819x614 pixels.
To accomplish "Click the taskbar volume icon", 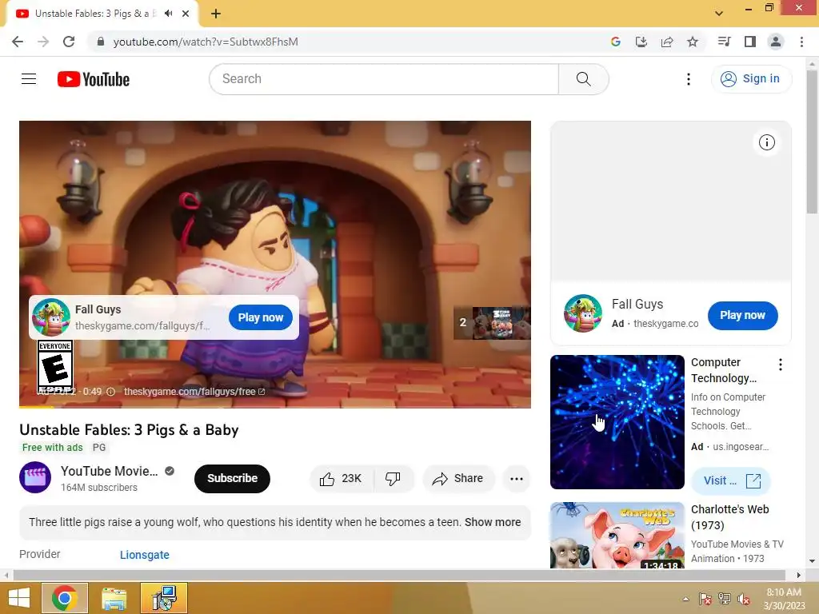I will [743, 599].
